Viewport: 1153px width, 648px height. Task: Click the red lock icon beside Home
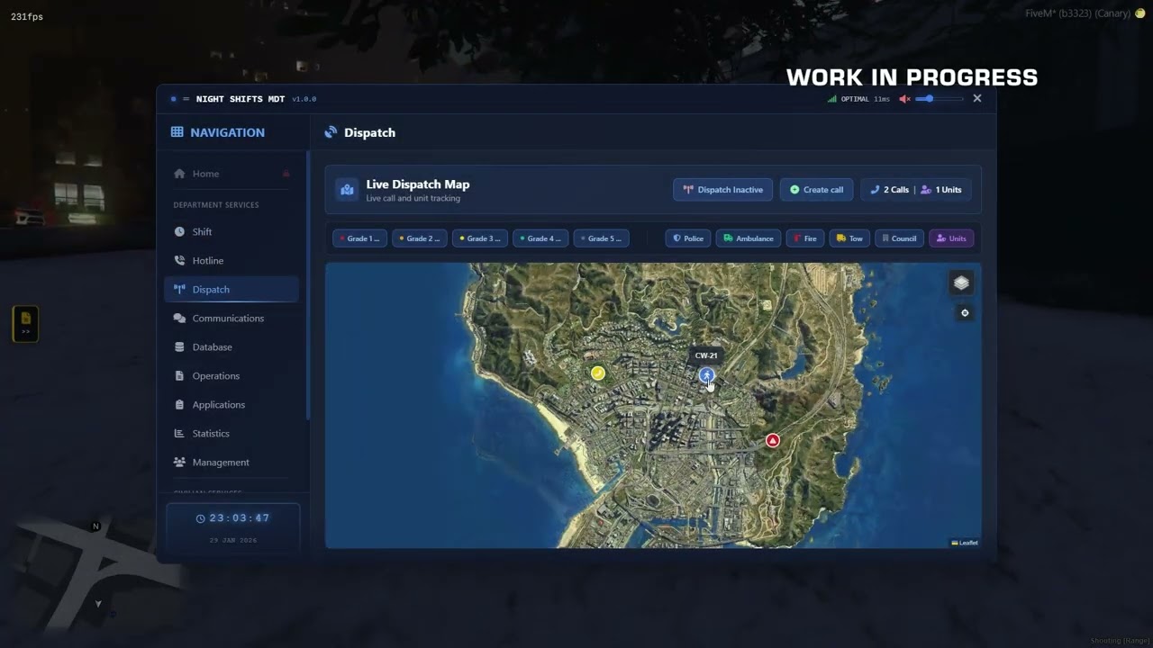tap(286, 174)
